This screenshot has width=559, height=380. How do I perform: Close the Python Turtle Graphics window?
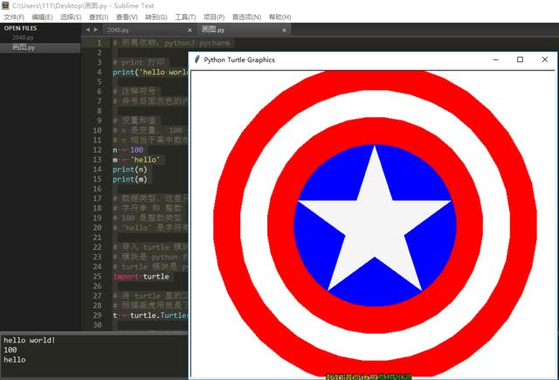(x=545, y=59)
